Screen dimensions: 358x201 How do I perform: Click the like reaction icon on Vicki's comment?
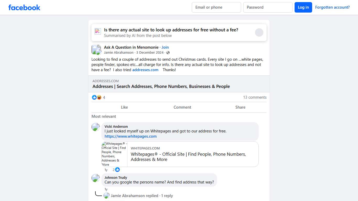pyautogui.click(x=117, y=170)
